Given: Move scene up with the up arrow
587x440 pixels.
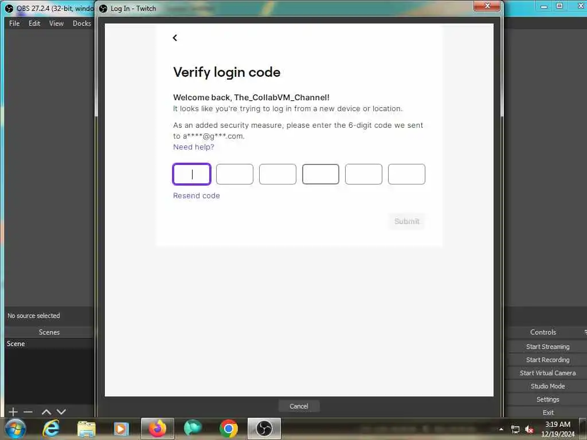Looking at the screenshot, I should point(46,412).
